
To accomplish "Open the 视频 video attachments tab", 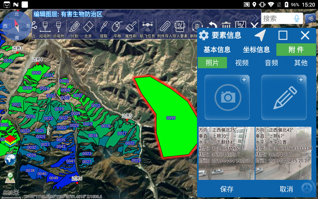I will point(242,63).
